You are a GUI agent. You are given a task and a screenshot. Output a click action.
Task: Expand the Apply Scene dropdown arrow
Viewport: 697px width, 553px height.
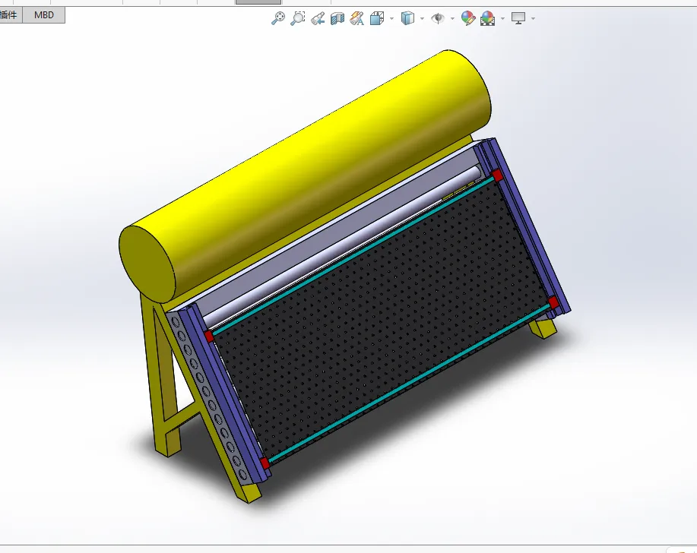pyautogui.click(x=502, y=19)
